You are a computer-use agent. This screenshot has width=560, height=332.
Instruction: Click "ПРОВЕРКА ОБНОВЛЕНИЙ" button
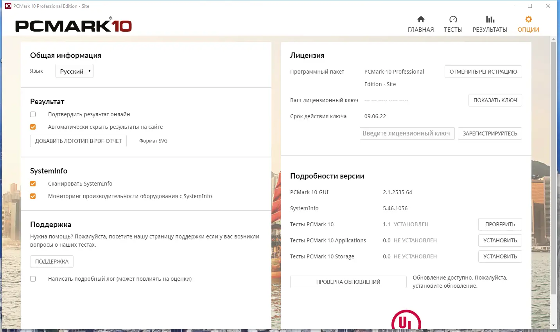(x=348, y=282)
